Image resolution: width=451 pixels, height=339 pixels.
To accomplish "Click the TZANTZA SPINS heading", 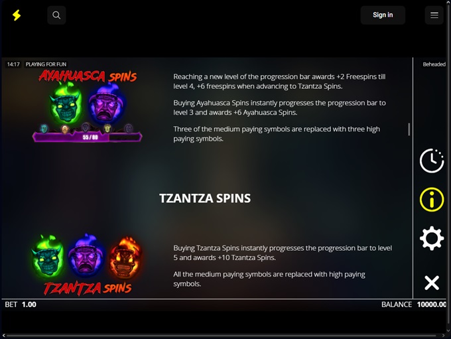I will pyautogui.click(x=205, y=198).
